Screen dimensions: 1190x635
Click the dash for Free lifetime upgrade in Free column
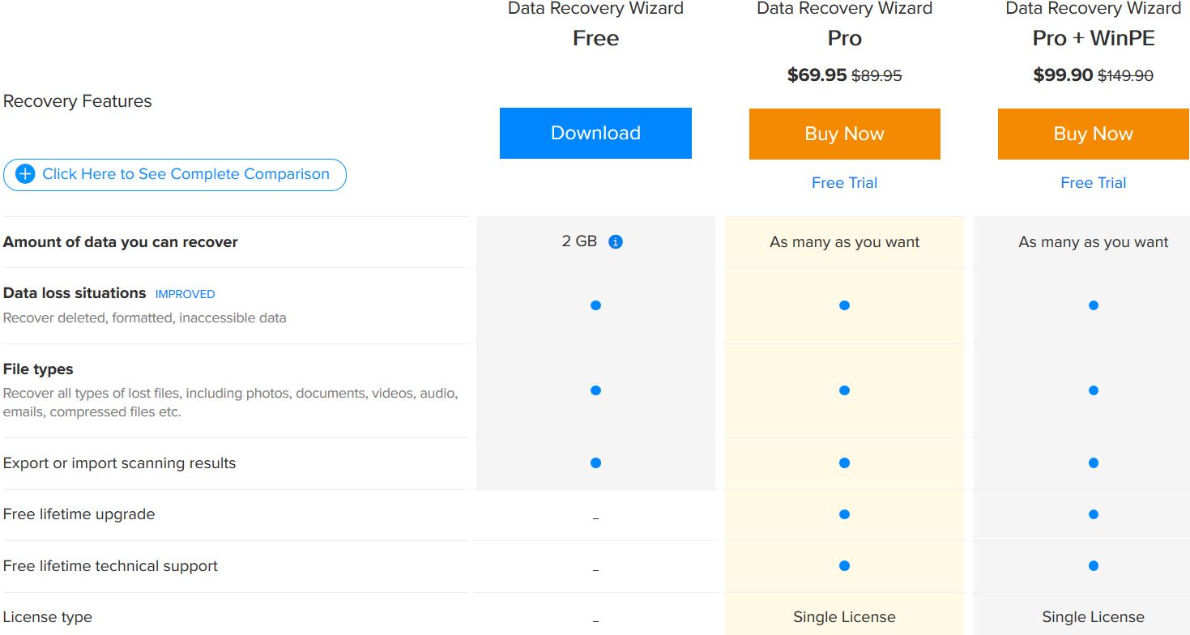(x=595, y=518)
